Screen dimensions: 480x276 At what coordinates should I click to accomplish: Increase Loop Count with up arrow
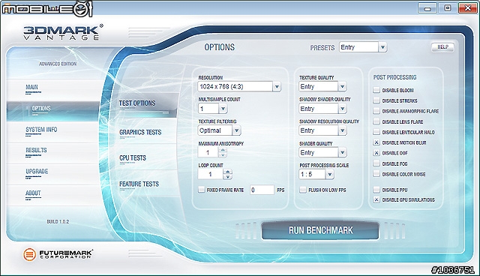[227, 172]
